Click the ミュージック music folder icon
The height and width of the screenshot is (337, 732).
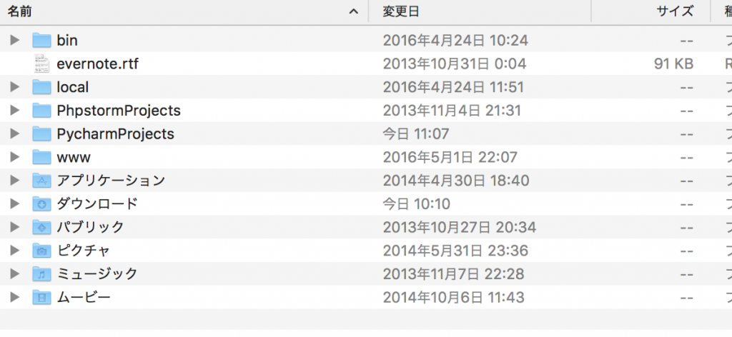coord(42,274)
